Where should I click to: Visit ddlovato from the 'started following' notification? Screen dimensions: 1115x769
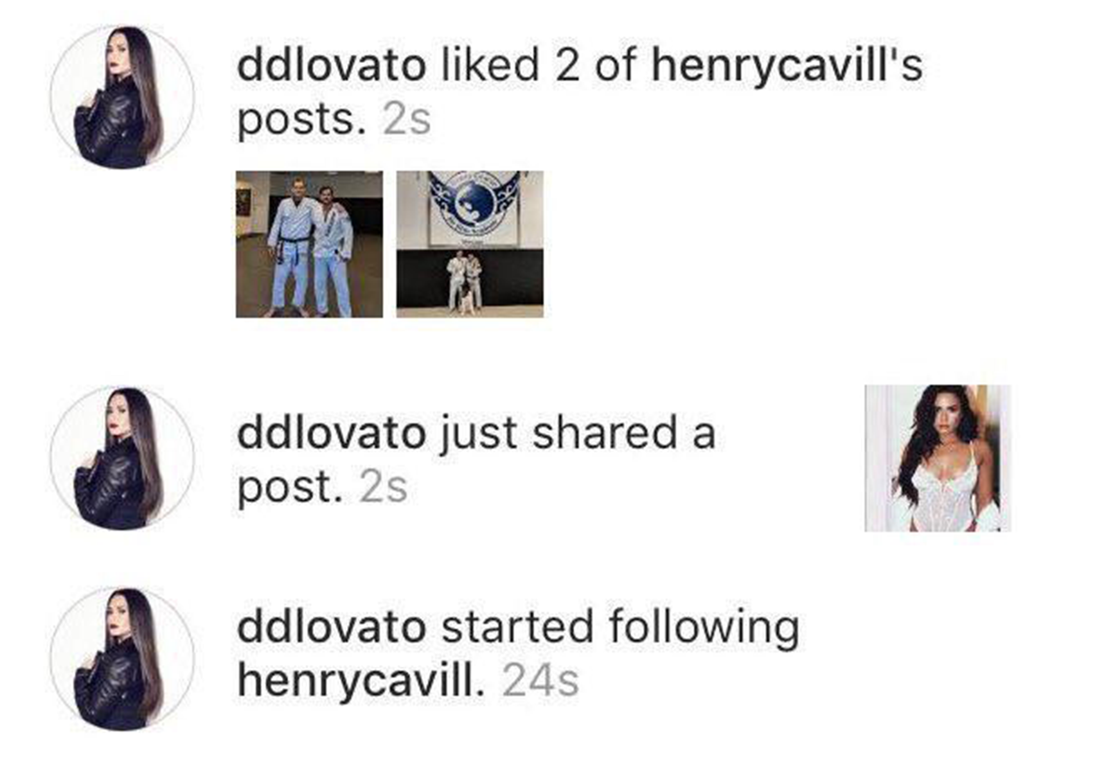click(332, 627)
